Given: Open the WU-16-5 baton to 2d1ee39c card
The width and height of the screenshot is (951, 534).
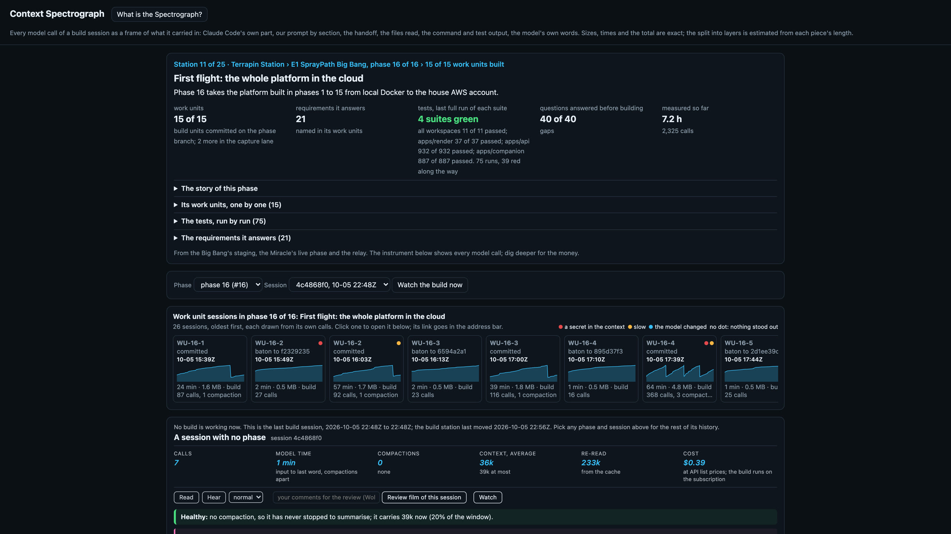Looking at the screenshot, I should [x=750, y=369].
